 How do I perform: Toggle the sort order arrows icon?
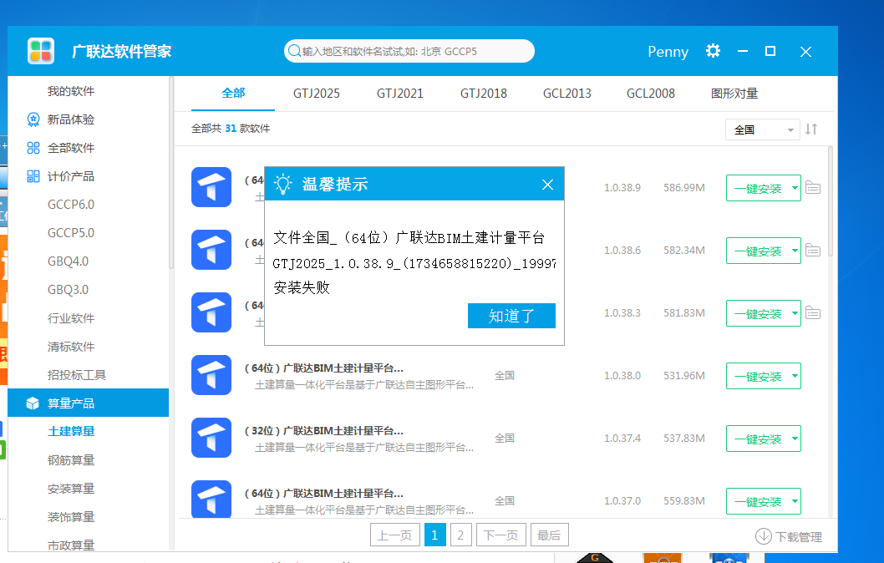click(811, 129)
